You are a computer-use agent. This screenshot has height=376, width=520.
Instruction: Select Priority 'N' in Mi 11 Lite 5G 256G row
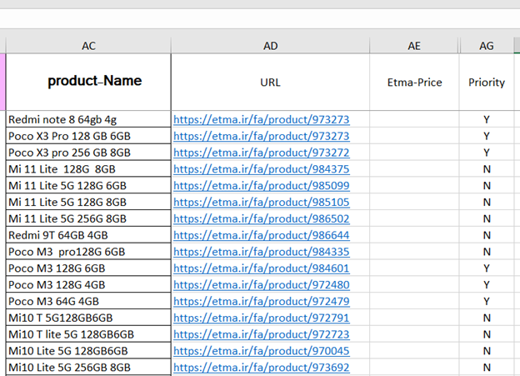click(x=487, y=218)
